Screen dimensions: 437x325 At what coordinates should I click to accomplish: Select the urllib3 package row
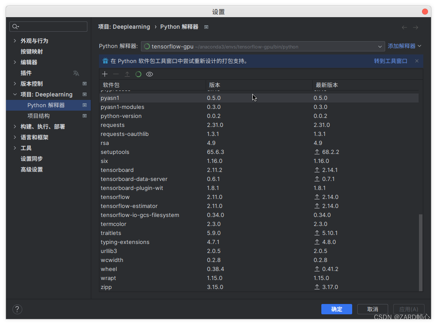[x=259, y=251]
